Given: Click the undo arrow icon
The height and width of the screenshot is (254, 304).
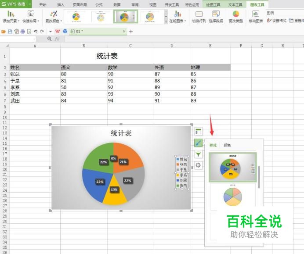Looking at the screenshot, I should pyautogui.click(x=36, y=31).
